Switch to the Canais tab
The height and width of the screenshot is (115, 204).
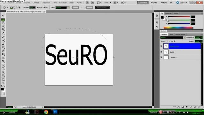[x=171, y=34]
